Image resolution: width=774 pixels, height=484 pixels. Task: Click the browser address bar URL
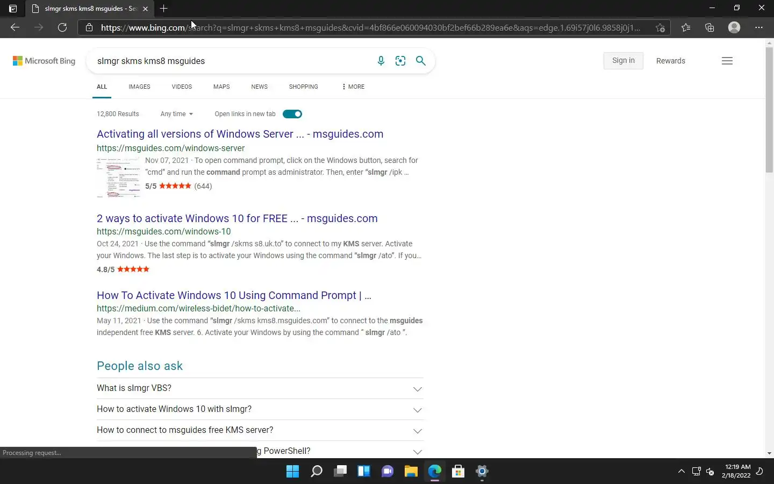[x=371, y=27]
